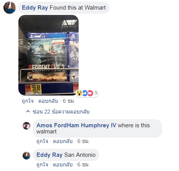Click Amos FordHam Humphrey IV's name link

(x=76, y=125)
